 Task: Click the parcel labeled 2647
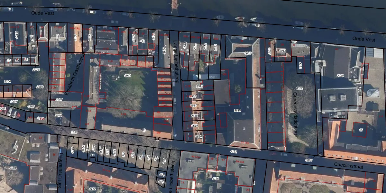pyautogui.click(x=59, y=99)
